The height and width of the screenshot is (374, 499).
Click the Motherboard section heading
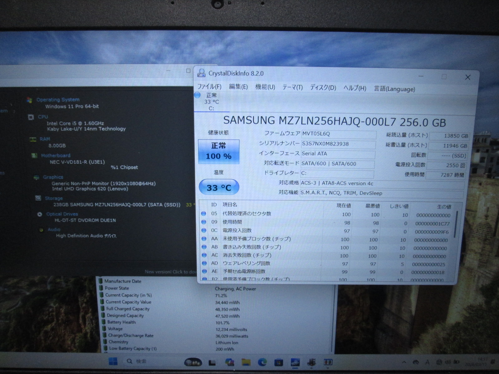(56, 156)
